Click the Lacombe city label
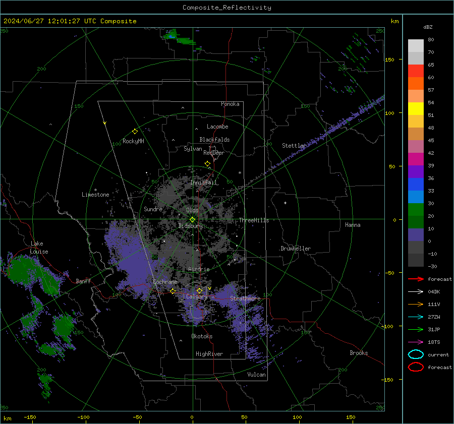 (x=217, y=127)
